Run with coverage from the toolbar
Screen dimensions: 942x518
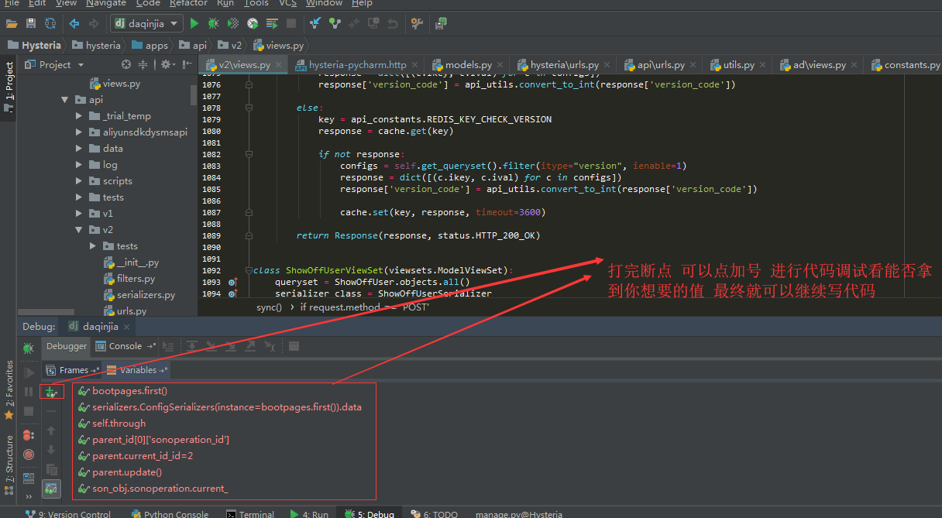[x=233, y=24]
